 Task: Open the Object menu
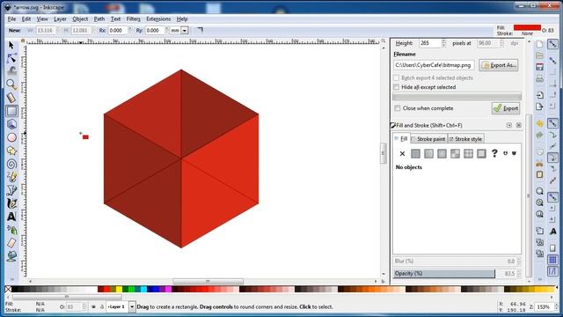click(80, 19)
